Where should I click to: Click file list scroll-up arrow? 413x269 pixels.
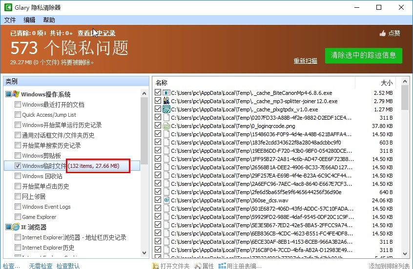click(x=405, y=82)
